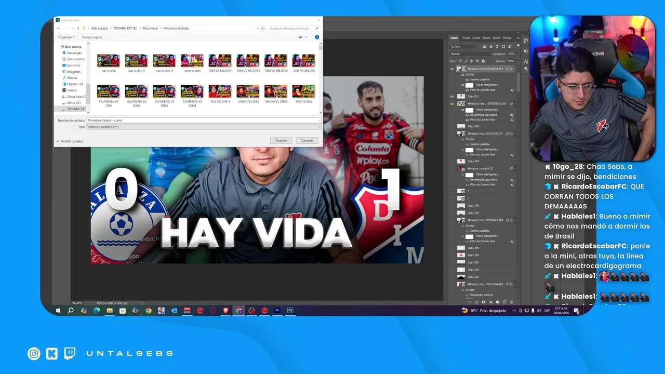This screenshot has height=374, width=665.
Task: Click the lock image pixels brush icon
Action: 466,61
